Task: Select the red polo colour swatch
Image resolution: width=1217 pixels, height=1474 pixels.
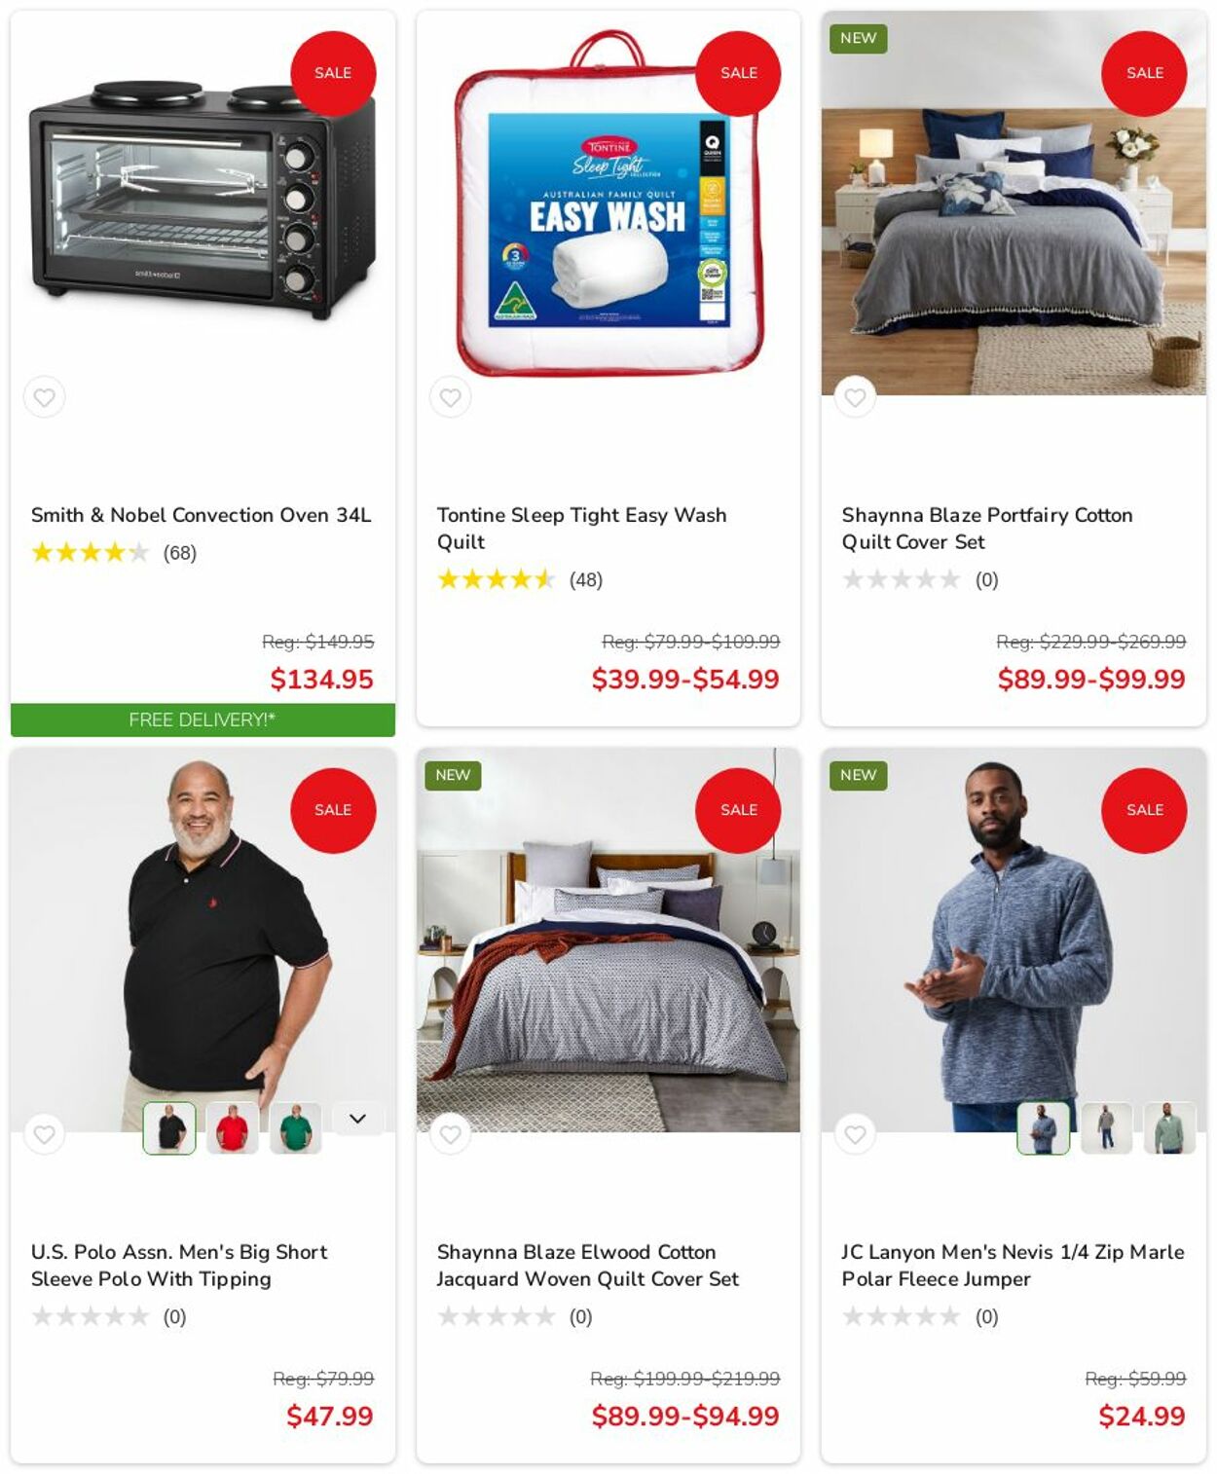Action: point(233,1128)
